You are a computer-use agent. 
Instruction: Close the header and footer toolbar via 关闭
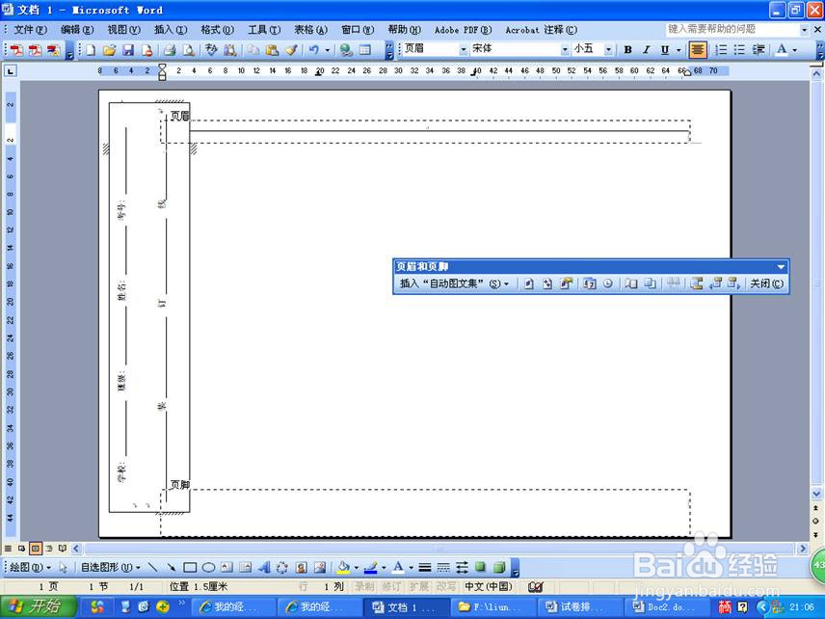tap(766, 283)
